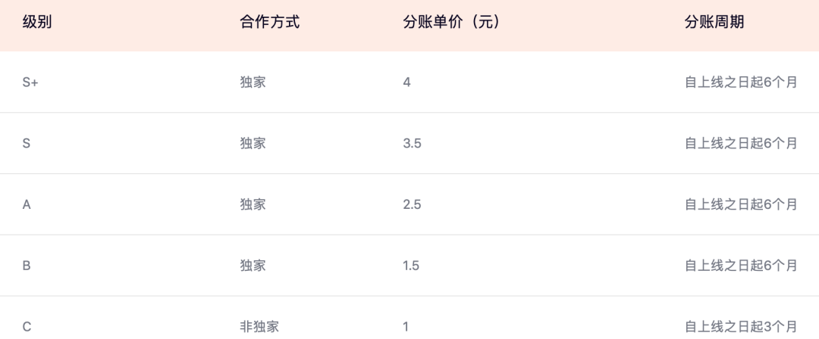
Task: Click the 级别 column header
Action: (37, 23)
